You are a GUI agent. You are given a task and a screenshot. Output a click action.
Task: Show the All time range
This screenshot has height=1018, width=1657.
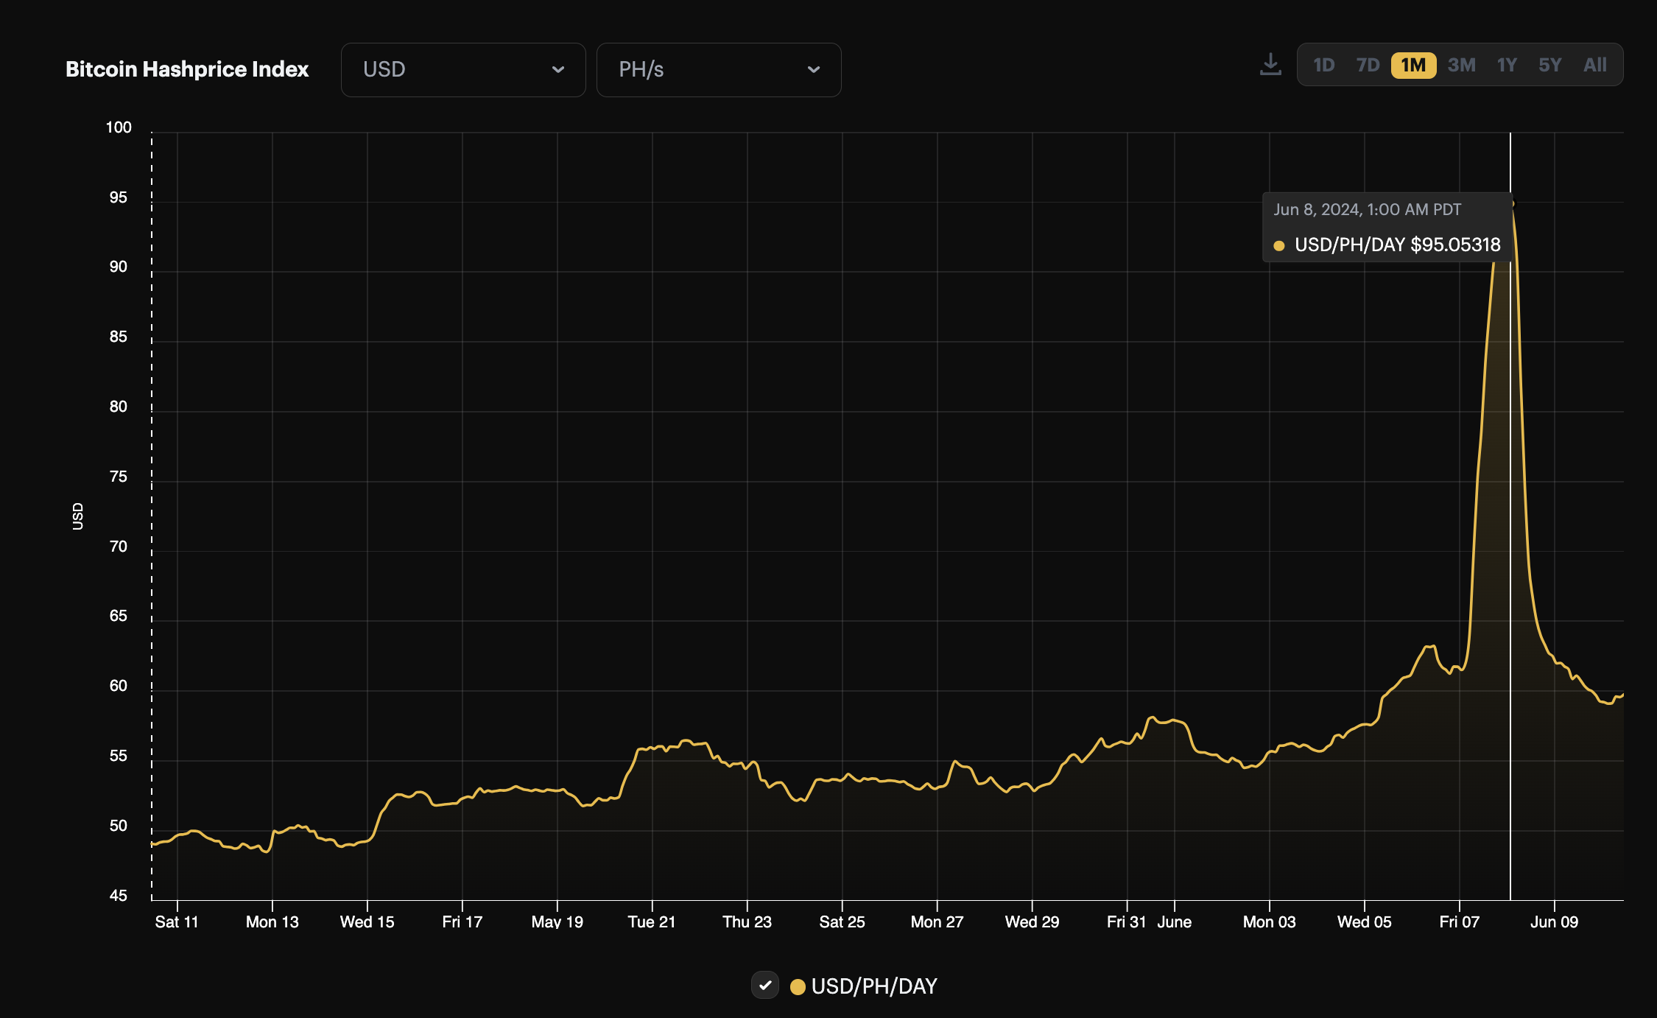coord(1594,64)
